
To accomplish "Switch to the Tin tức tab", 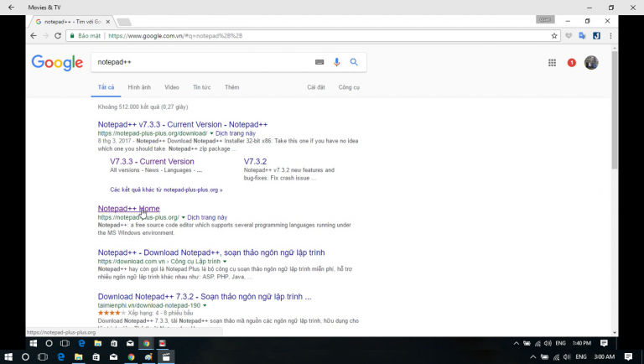I will click(201, 87).
